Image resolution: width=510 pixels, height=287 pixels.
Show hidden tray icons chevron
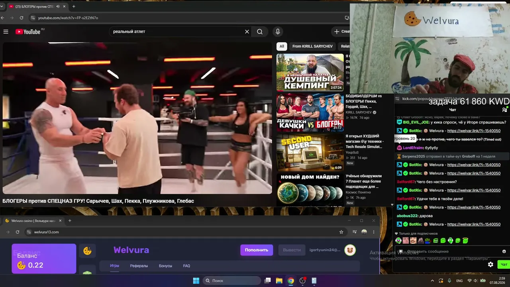[432, 281]
